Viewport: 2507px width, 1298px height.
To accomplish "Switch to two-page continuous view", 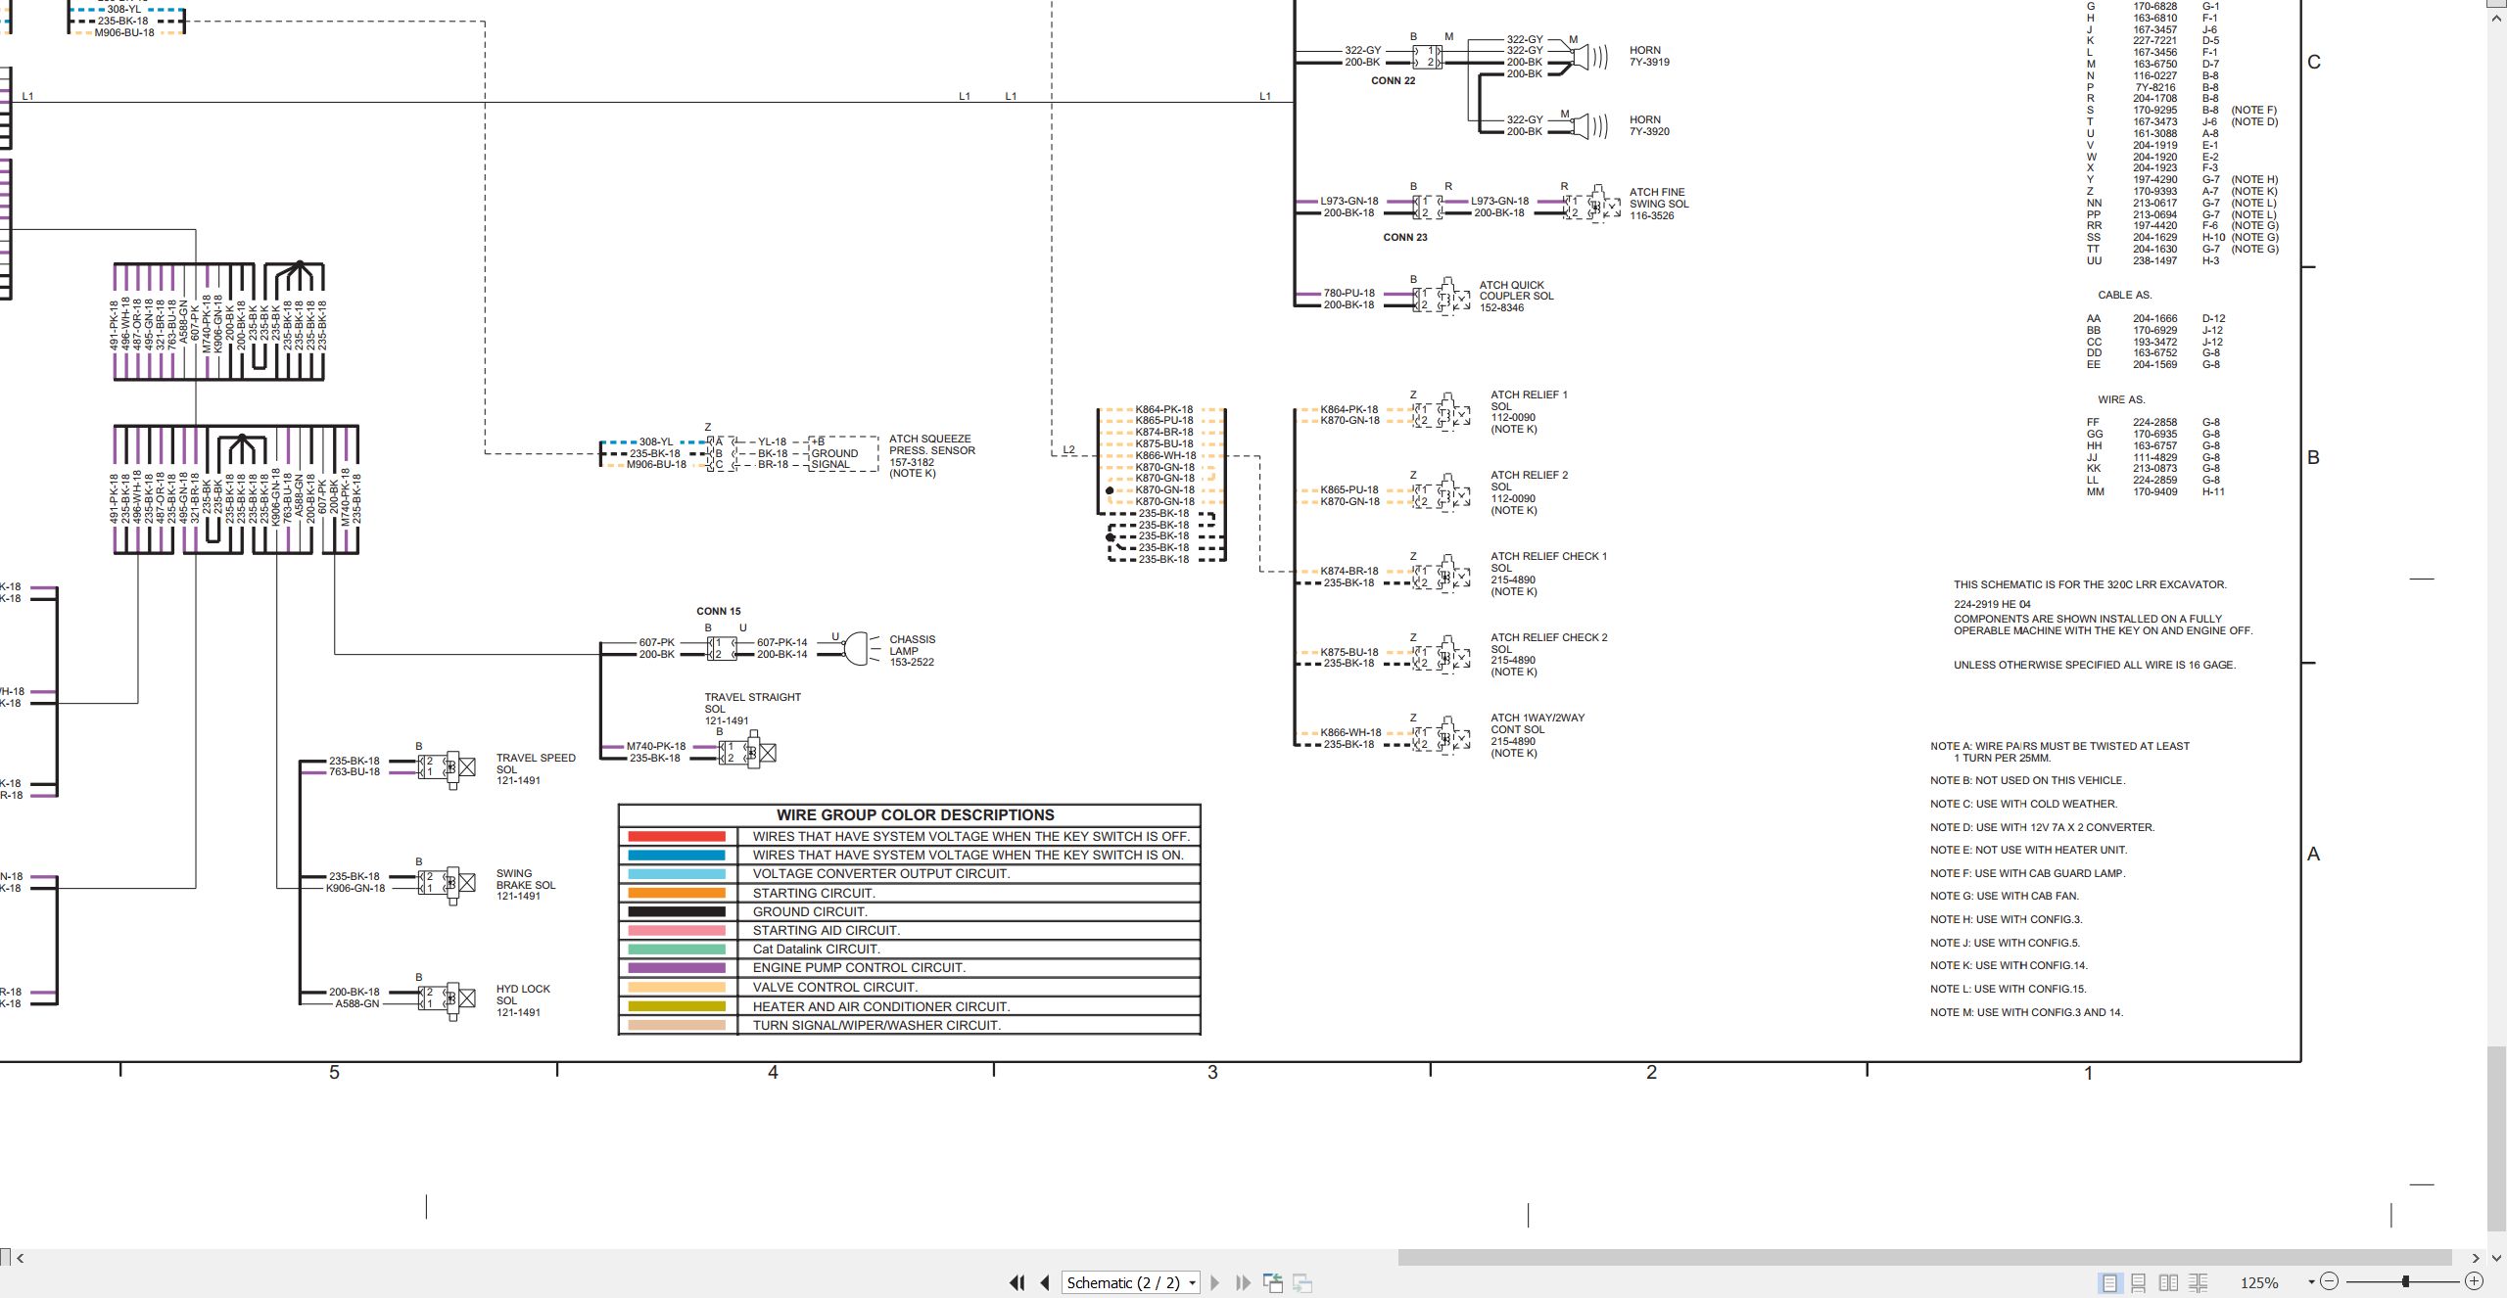I will [x=2199, y=1282].
